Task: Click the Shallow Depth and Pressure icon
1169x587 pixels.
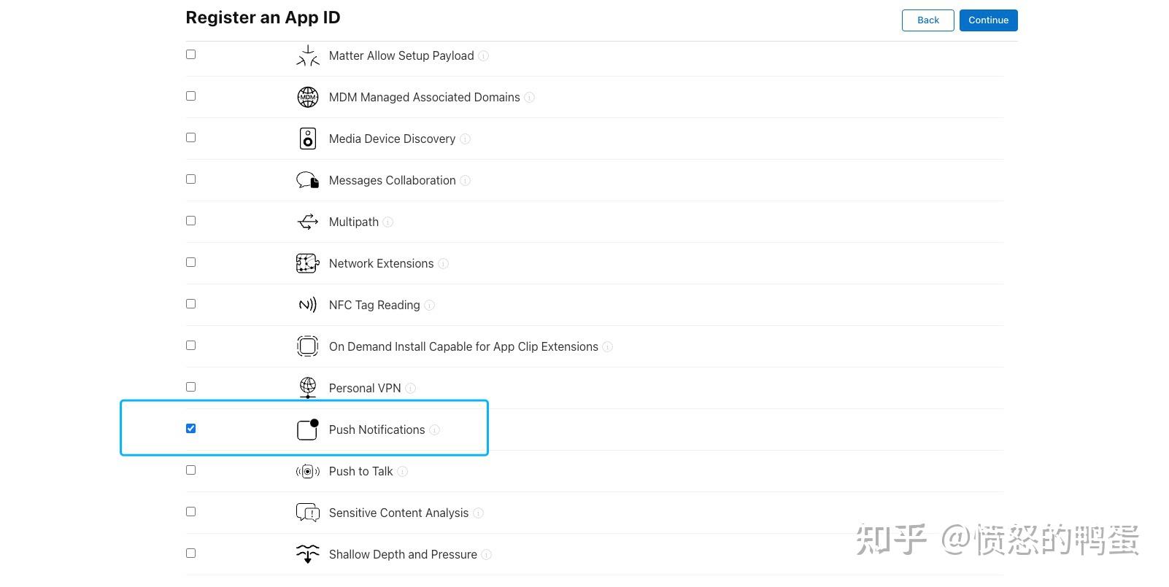Action: [x=308, y=554]
